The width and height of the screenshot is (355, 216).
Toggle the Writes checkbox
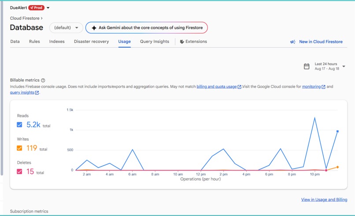click(x=19, y=148)
